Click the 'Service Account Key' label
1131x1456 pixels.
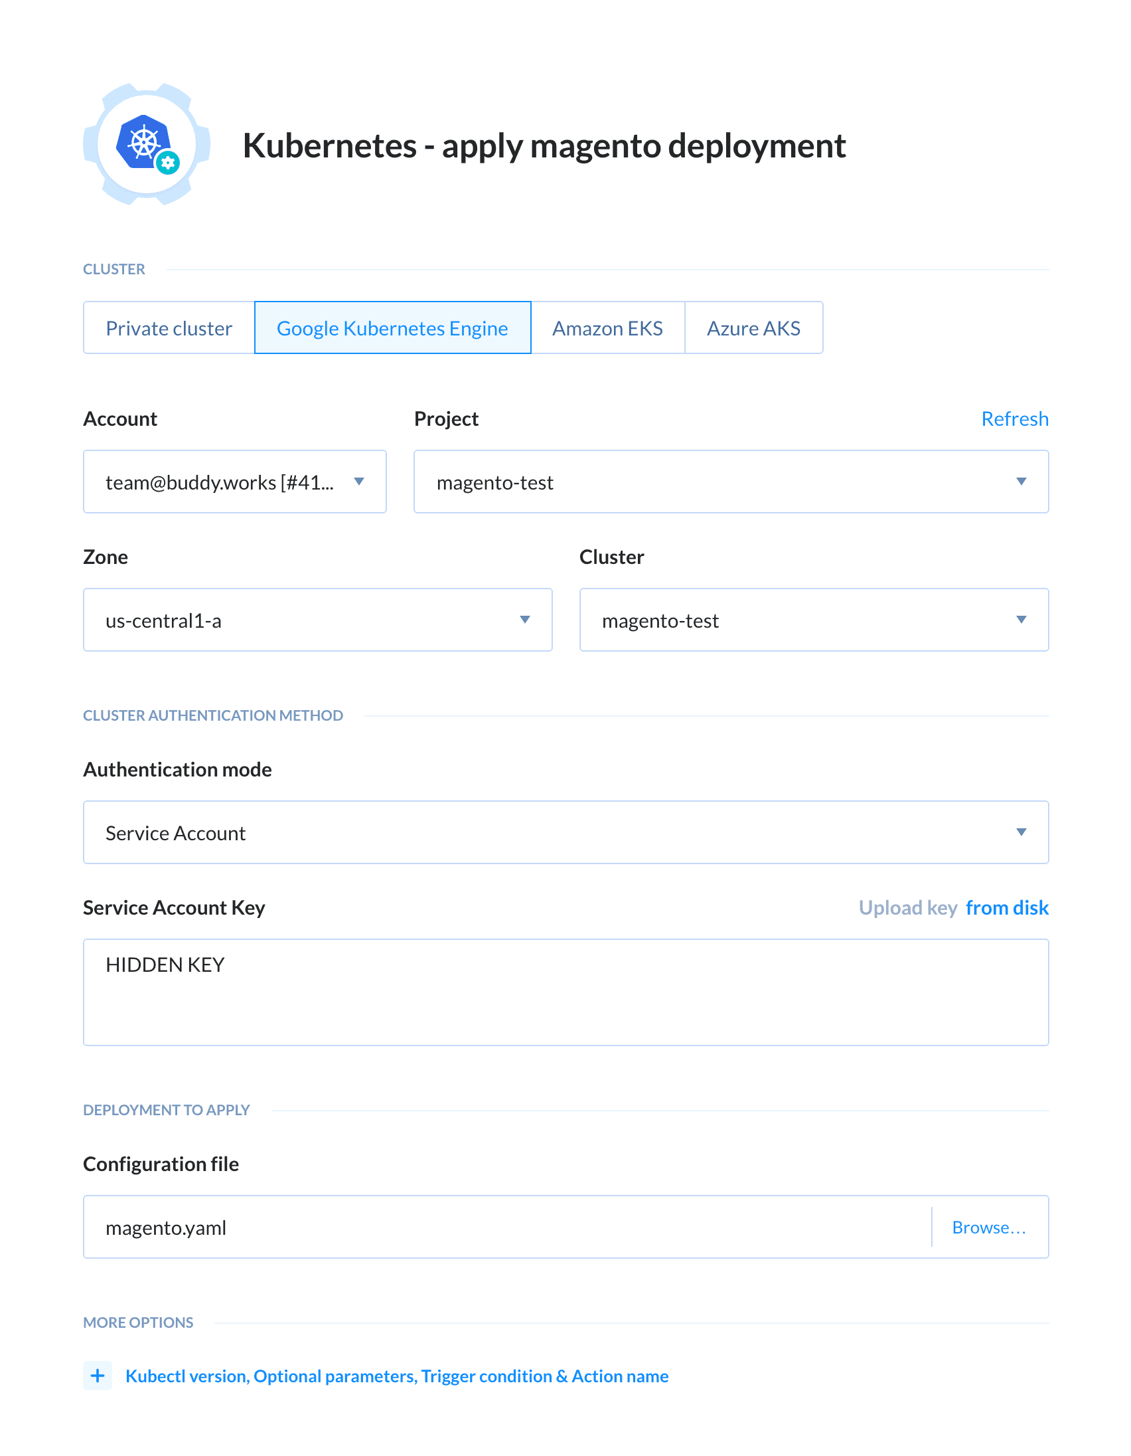pyautogui.click(x=174, y=908)
